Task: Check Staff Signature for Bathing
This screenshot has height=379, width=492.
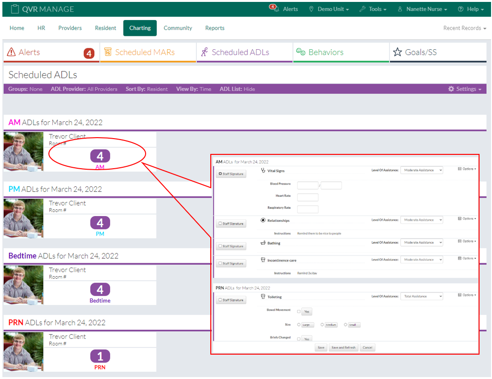Action: click(x=220, y=247)
